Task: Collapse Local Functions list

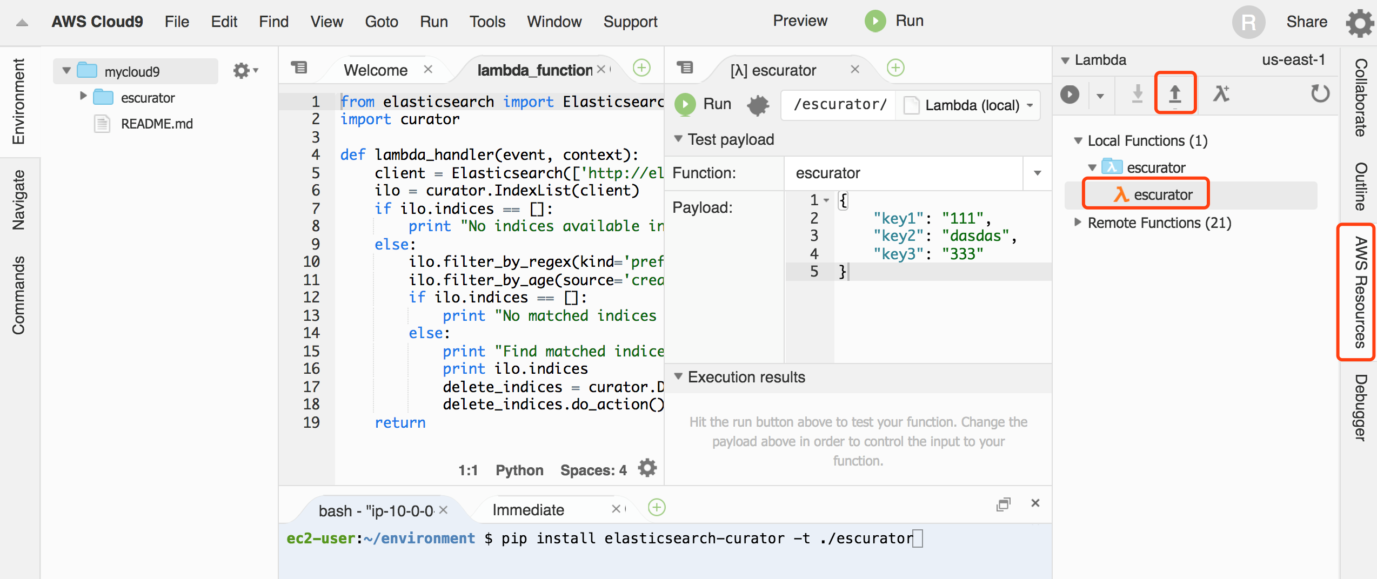Action: [1078, 141]
